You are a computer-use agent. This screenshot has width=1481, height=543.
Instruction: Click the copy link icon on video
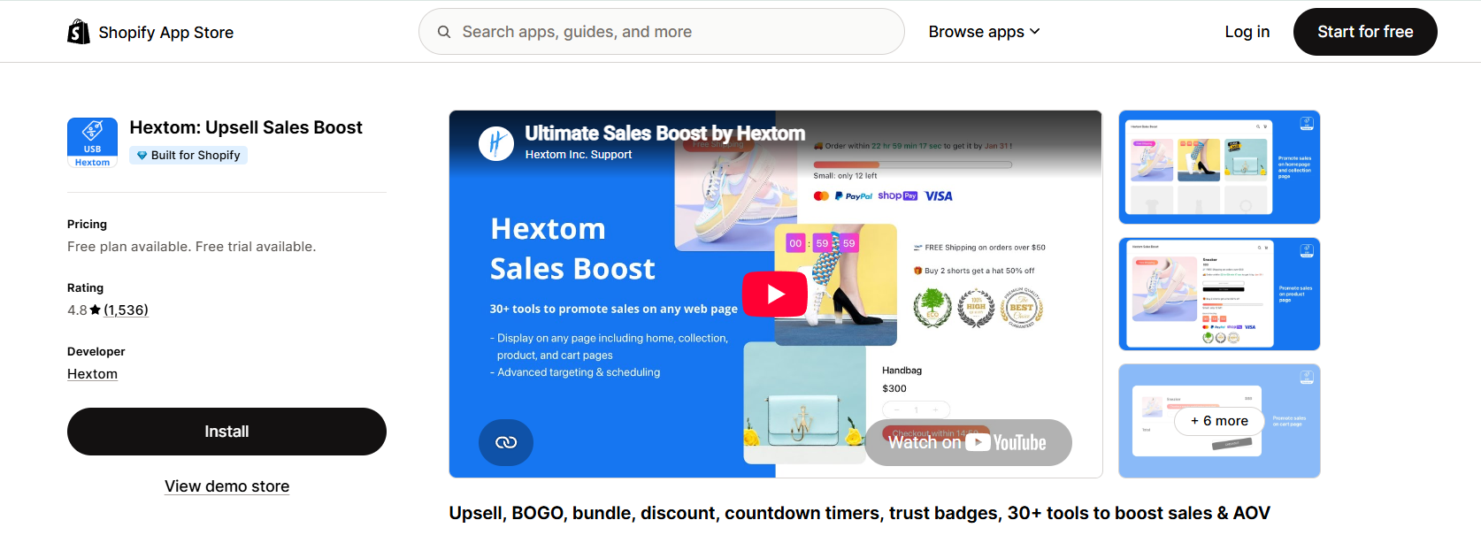click(x=506, y=442)
